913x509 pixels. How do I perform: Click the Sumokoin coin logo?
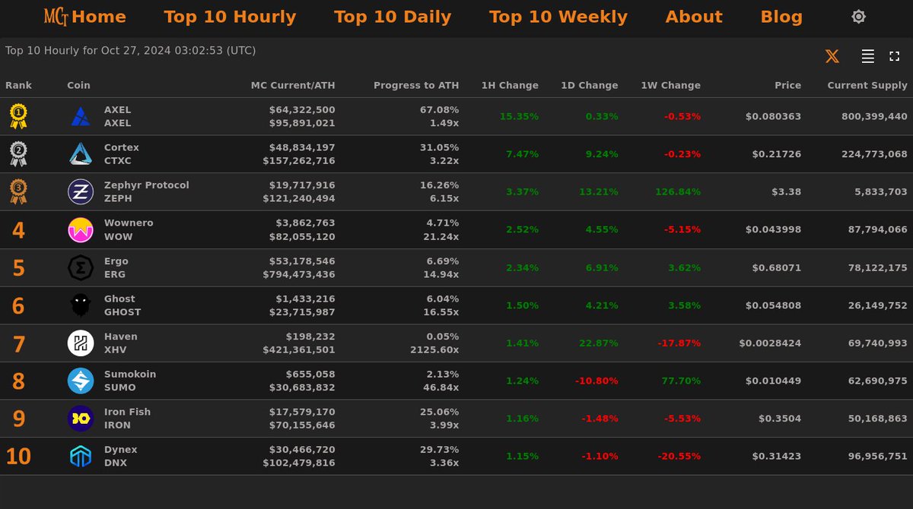tap(81, 381)
